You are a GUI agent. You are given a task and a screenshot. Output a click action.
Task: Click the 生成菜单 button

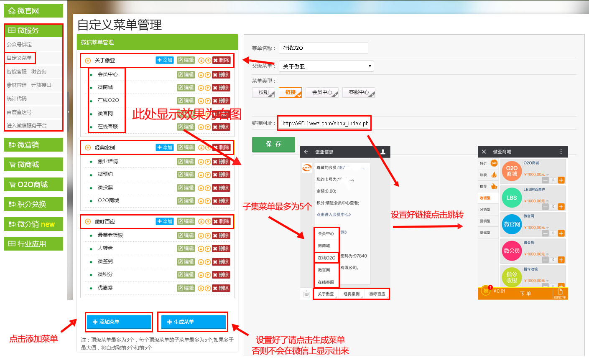click(193, 322)
